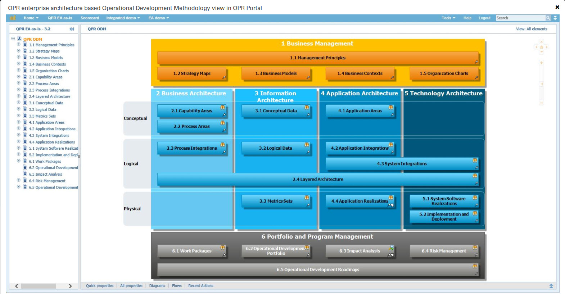The image size is (565, 294).
Task: Click the magnifier icon on 1.5 Organization Charts box
Action: point(476,77)
